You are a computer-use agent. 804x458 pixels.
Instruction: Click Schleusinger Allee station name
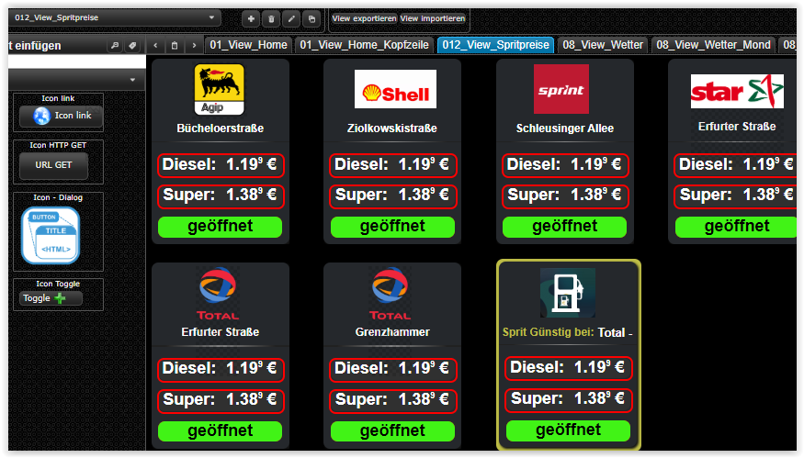564,128
